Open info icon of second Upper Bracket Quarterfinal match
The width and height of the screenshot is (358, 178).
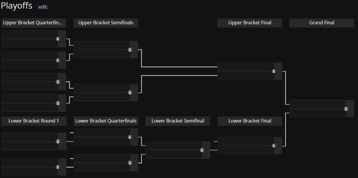tap(58, 60)
